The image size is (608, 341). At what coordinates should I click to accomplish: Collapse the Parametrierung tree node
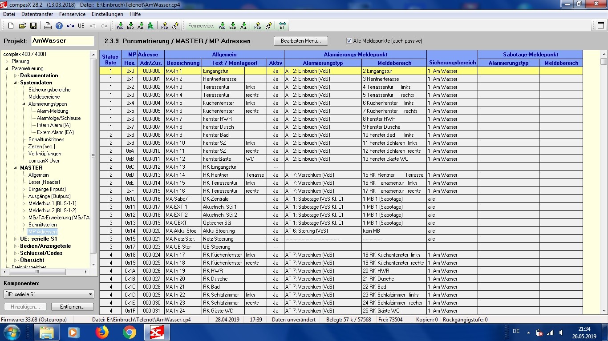pyautogui.click(x=7, y=68)
